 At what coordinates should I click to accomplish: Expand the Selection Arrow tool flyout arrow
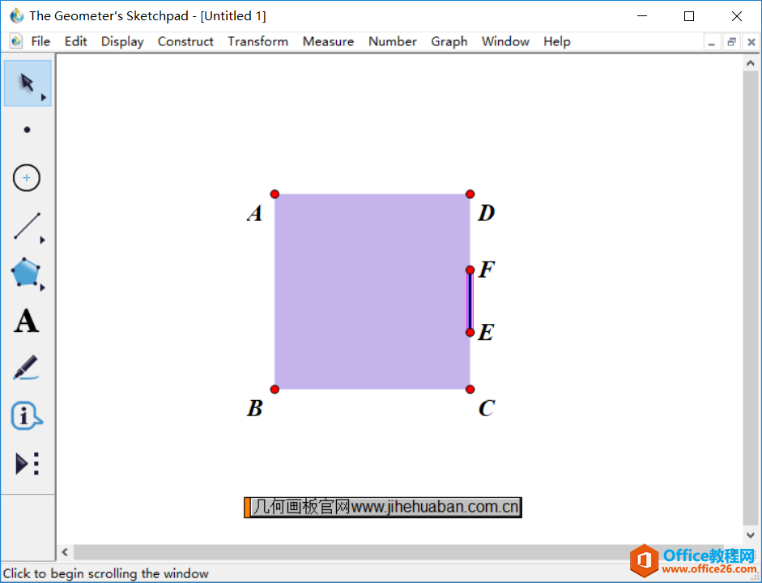(x=44, y=98)
